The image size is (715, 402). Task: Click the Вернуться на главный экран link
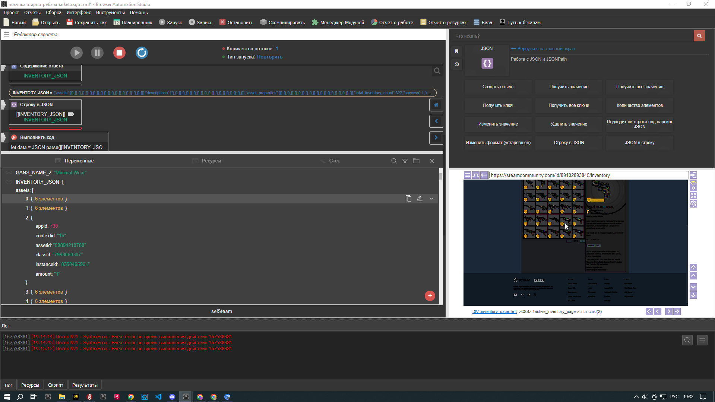pyautogui.click(x=545, y=49)
